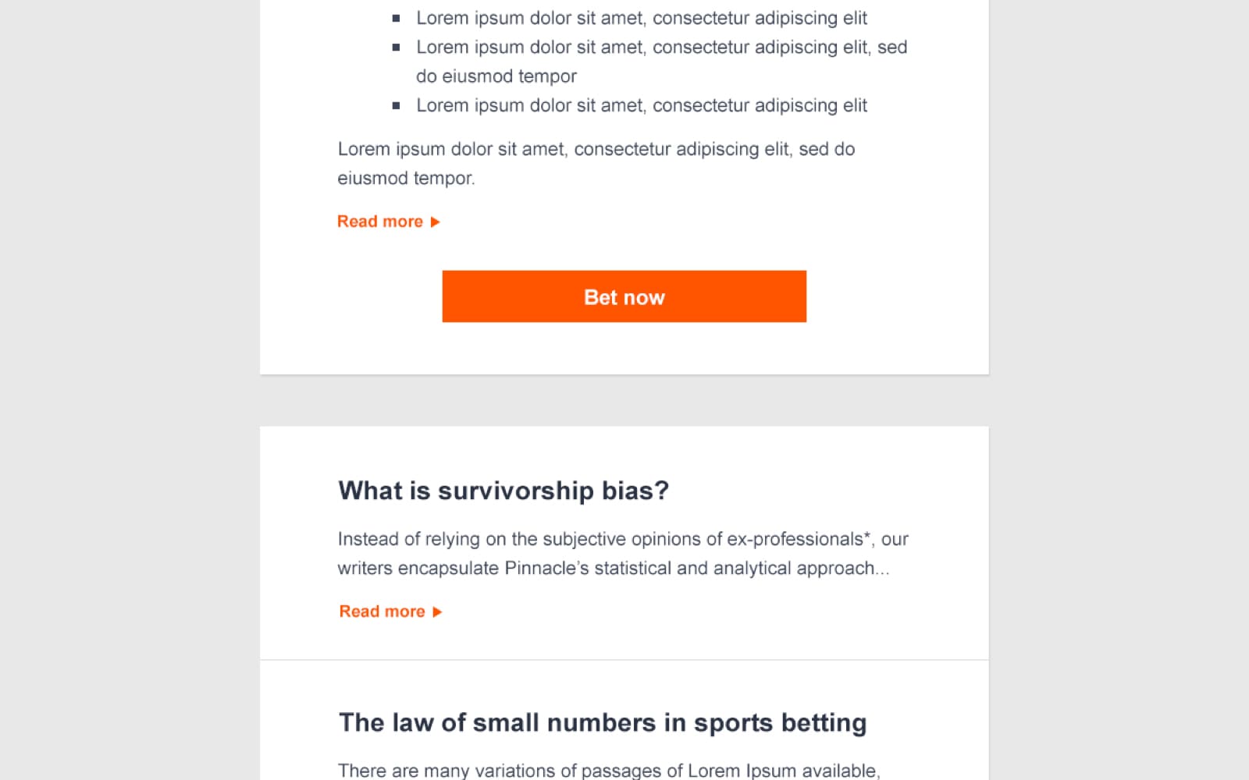The height and width of the screenshot is (780, 1249).
Task: Click the "Instead of relying" excerpt paragraph
Action: coord(622,553)
